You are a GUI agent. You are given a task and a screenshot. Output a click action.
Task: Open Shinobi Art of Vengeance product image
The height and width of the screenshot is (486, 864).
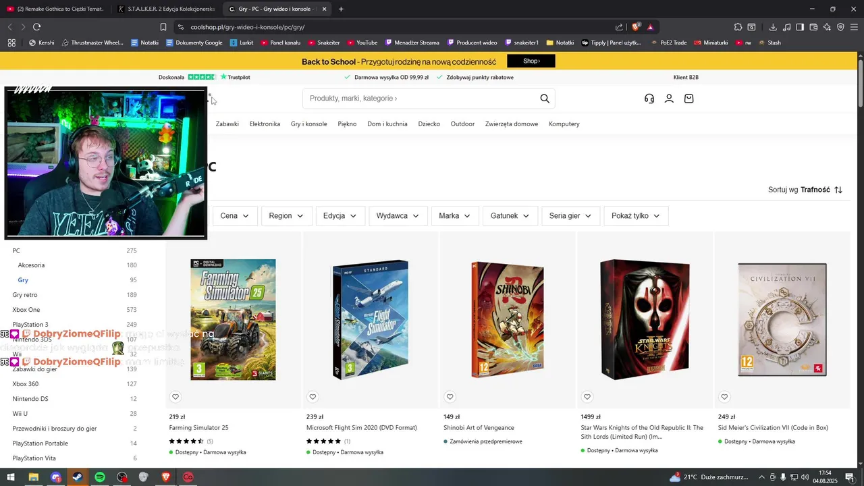pyautogui.click(x=508, y=320)
